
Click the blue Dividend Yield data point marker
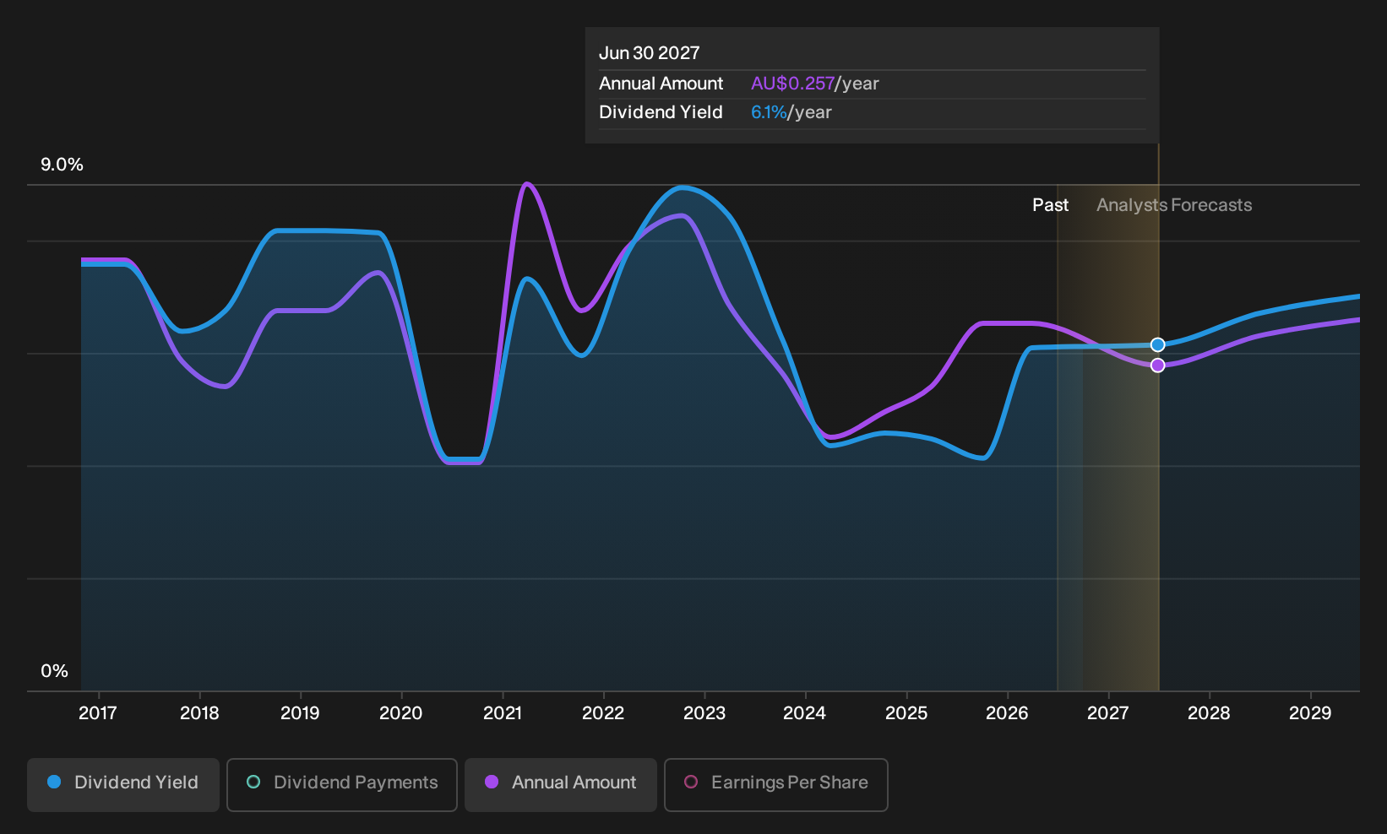click(1158, 344)
